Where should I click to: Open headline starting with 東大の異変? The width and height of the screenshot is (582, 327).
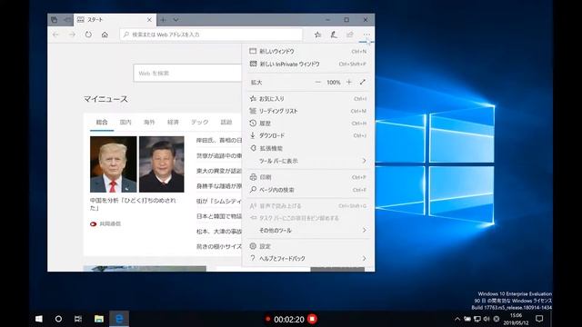coord(219,171)
